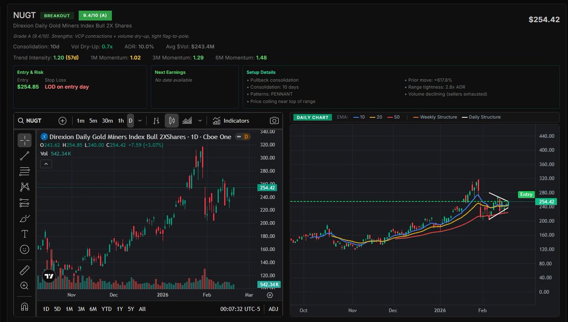Collapse the indicator legend with chevron
This screenshot has width=568, height=322.
tap(46, 164)
